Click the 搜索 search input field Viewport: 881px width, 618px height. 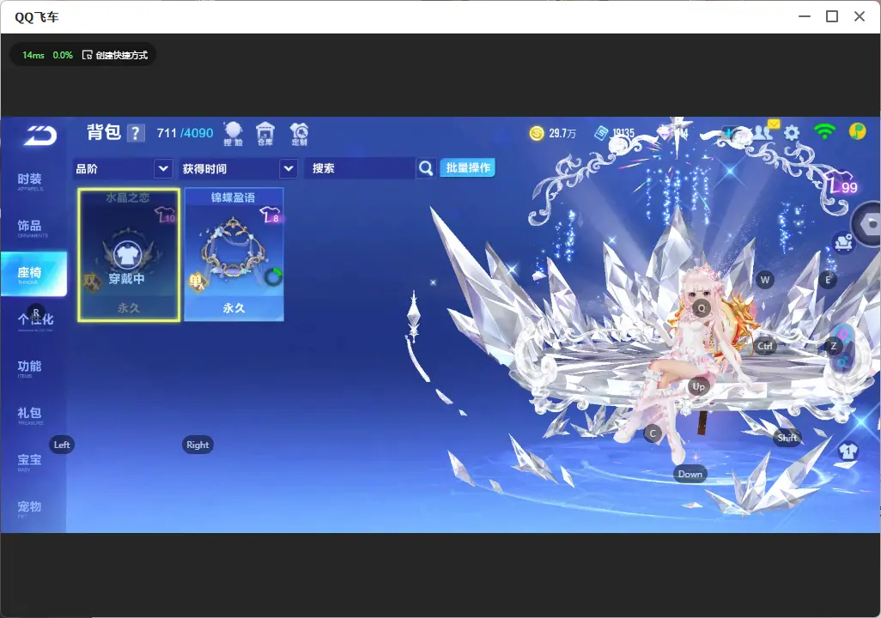tap(360, 168)
